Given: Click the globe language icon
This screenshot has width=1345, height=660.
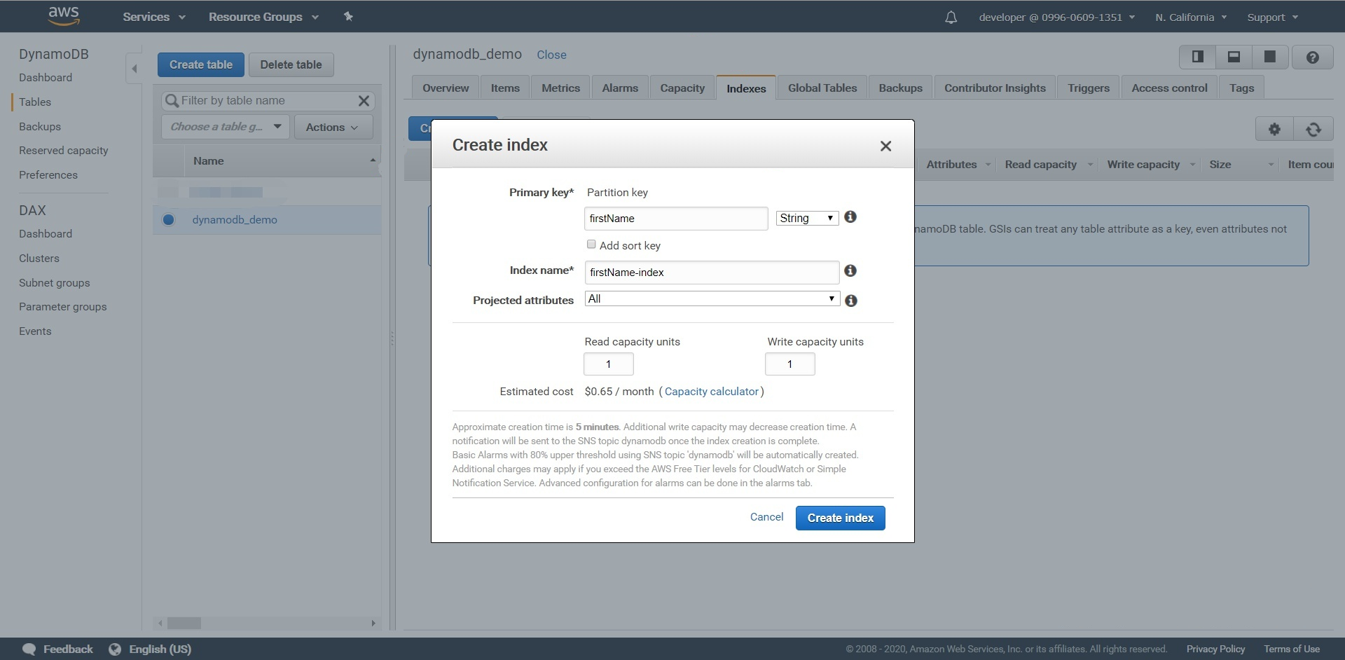Looking at the screenshot, I should [x=115, y=649].
